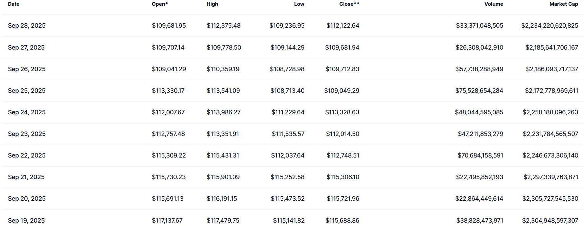The height and width of the screenshot is (226, 587).
Task: Select the Sep 28, 2025 date cell
Action: pyautogui.click(x=27, y=26)
